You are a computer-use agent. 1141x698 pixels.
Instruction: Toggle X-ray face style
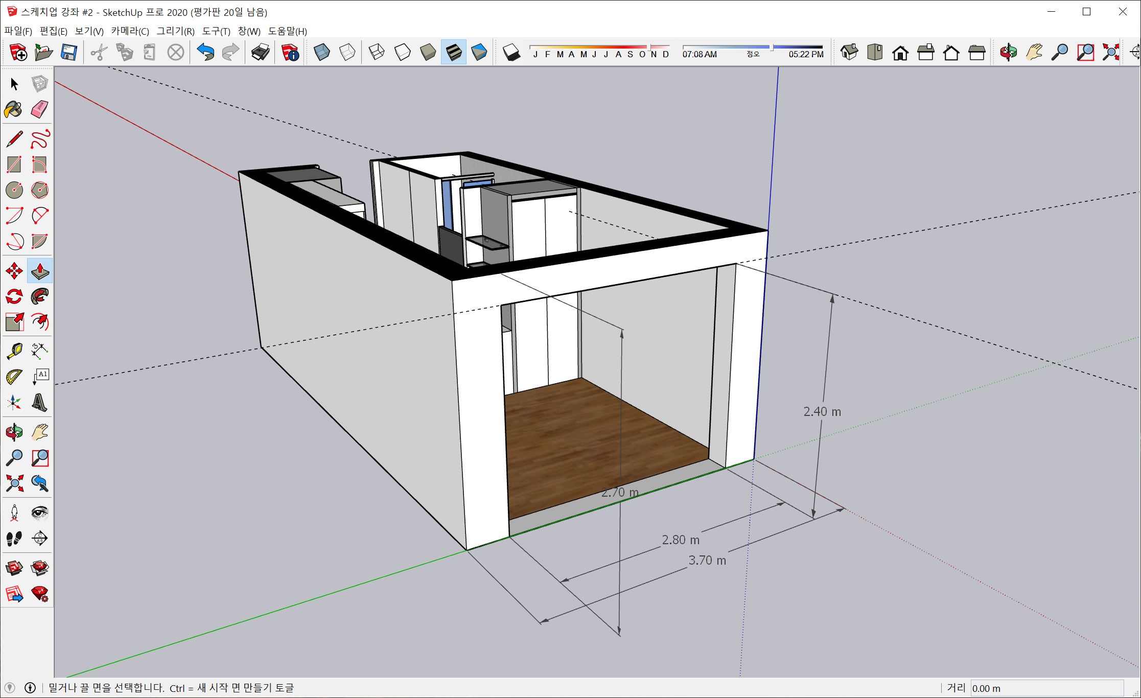coord(322,52)
